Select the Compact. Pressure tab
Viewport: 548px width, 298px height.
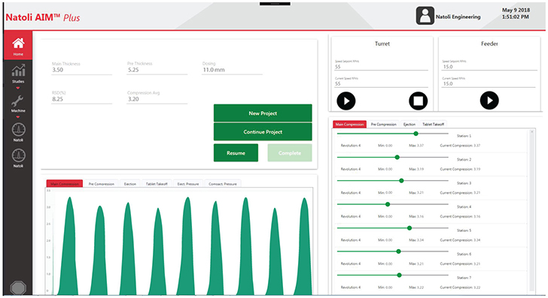pyautogui.click(x=223, y=184)
